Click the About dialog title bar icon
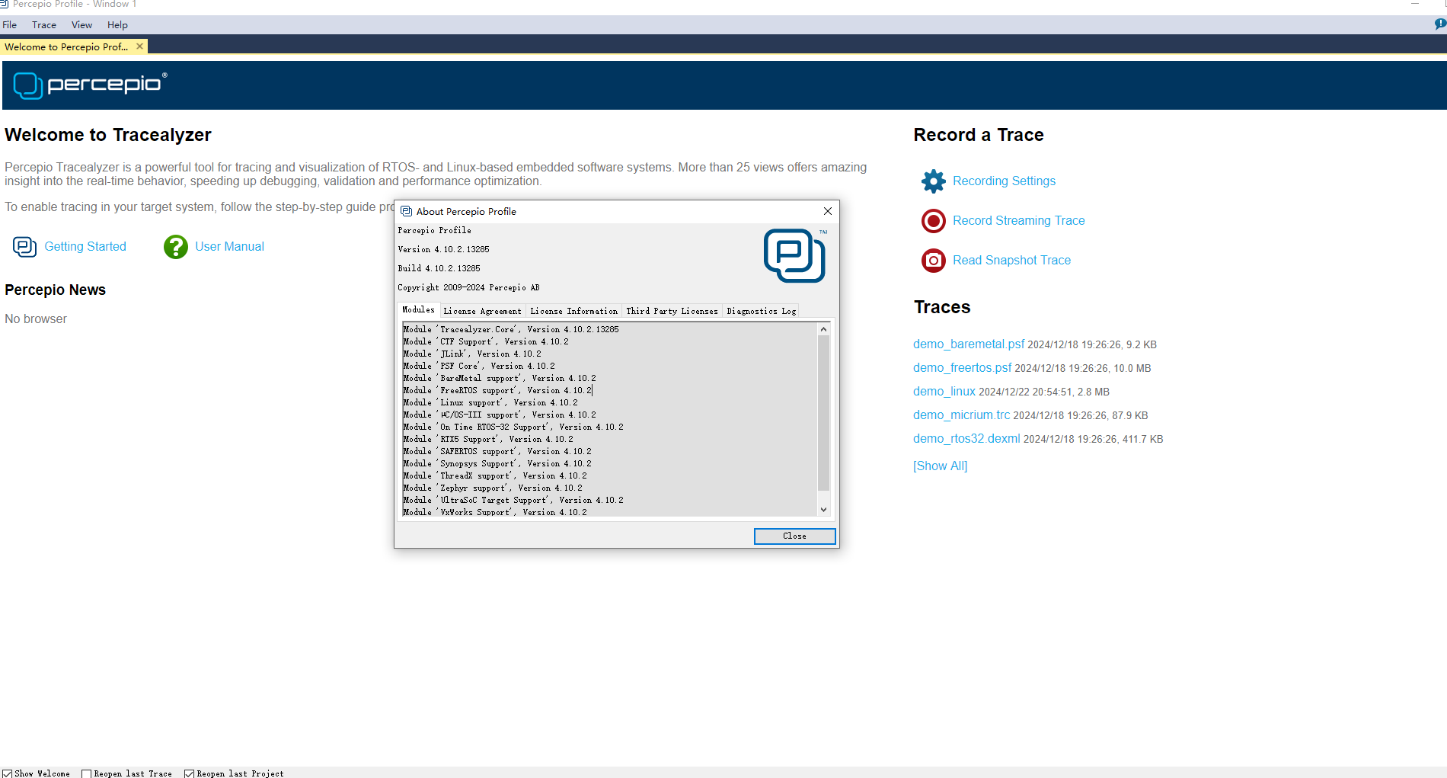1447x778 pixels. click(406, 211)
